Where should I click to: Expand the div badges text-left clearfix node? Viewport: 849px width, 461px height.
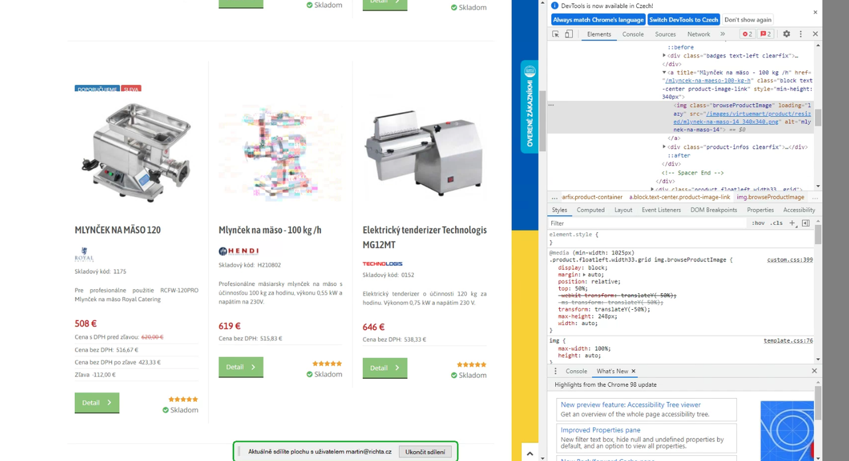click(x=664, y=56)
